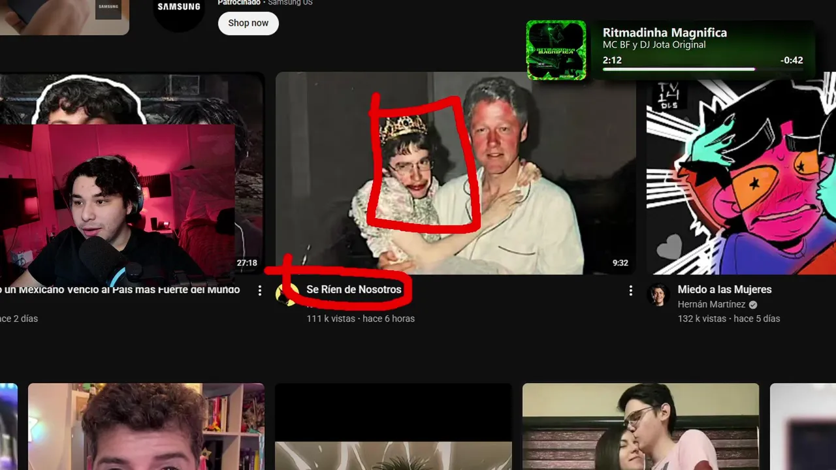Open the Miedo a las Mujeres thumbnail
This screenshot has width=836, height=470.
point(741,173)
